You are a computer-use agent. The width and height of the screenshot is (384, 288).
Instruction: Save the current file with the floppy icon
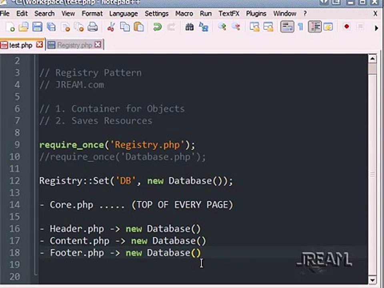(37, 27)
